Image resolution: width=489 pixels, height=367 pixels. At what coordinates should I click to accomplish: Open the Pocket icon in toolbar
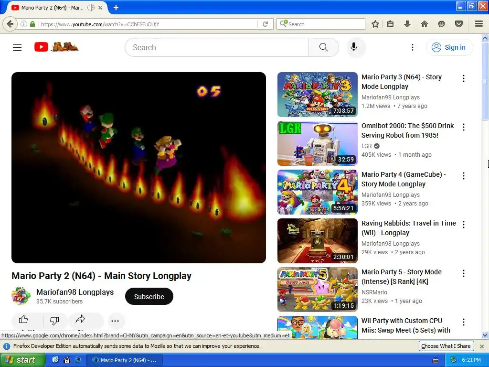458,24
